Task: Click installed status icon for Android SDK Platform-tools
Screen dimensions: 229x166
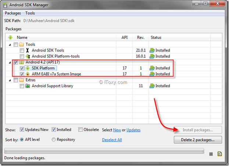Action: pos(152,56)
